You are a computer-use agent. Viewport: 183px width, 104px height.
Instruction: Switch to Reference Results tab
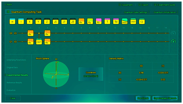point(14,83)
